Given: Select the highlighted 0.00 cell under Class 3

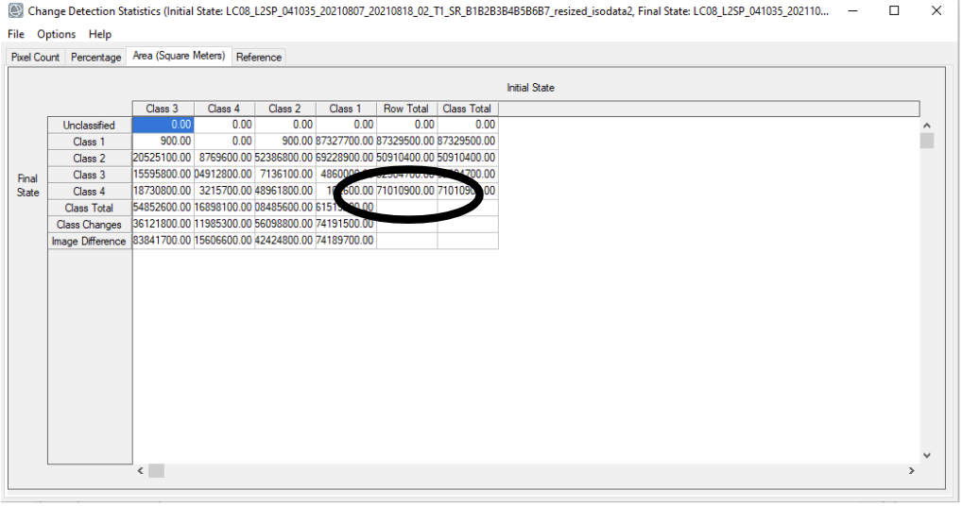Looking at the screenshot, I should pyautogui.click(x=163, y=125).
